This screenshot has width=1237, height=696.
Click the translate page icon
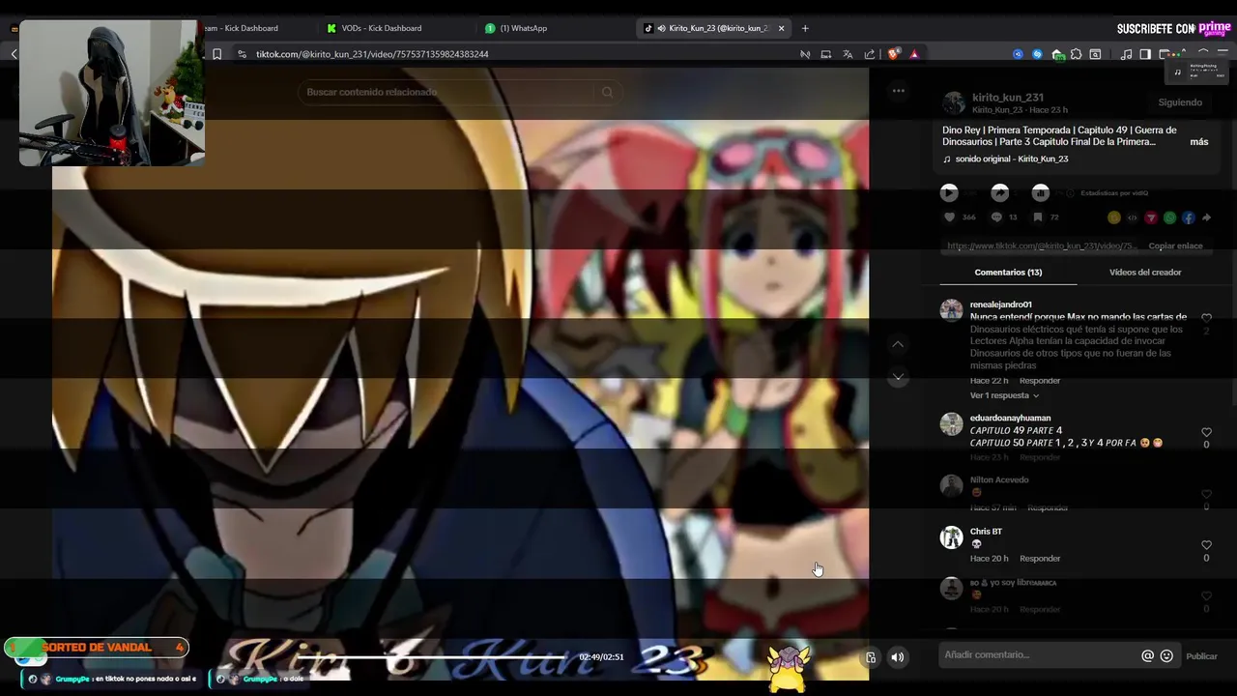(848, 54)
